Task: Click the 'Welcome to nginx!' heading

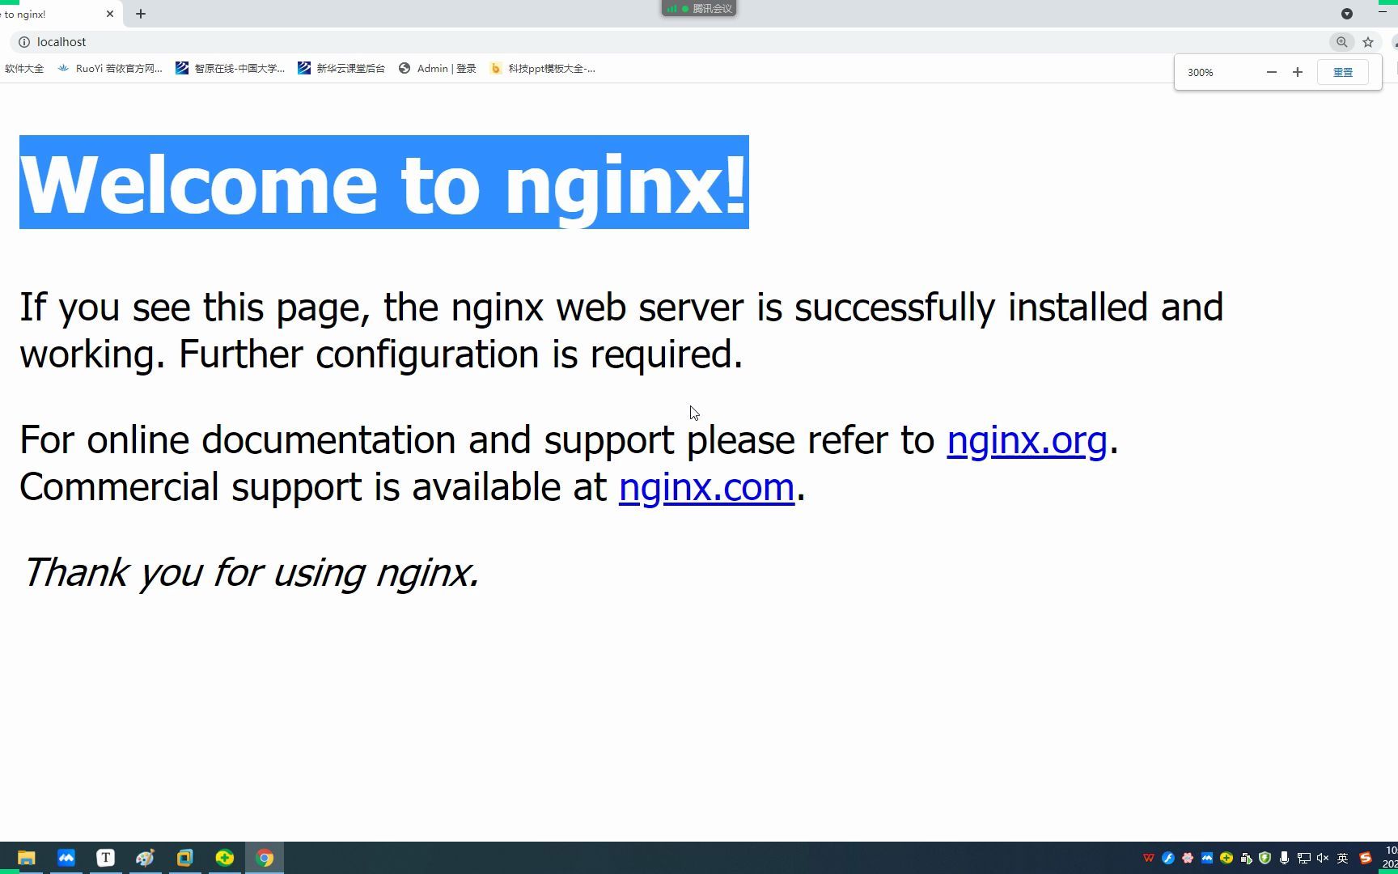Action: 384,183
